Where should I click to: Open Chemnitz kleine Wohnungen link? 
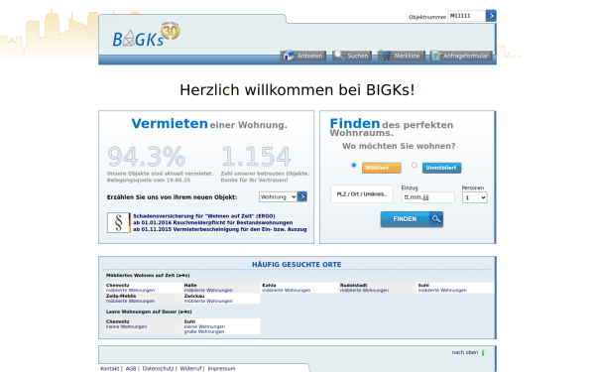click(x=126, y=326)
